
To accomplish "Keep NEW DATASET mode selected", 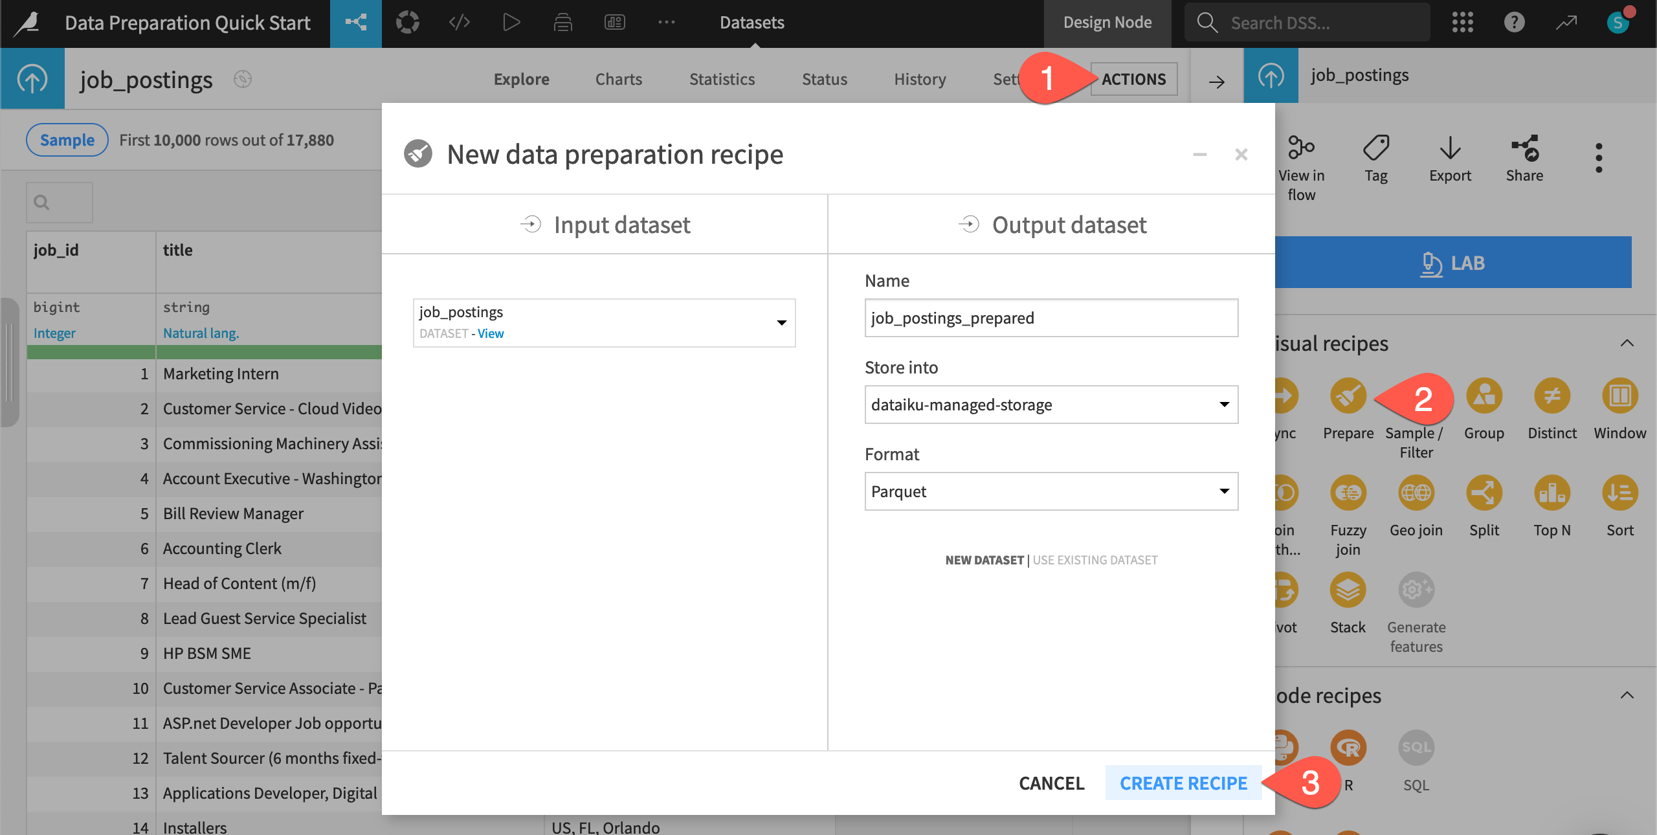I will click(x=984, y=560).
